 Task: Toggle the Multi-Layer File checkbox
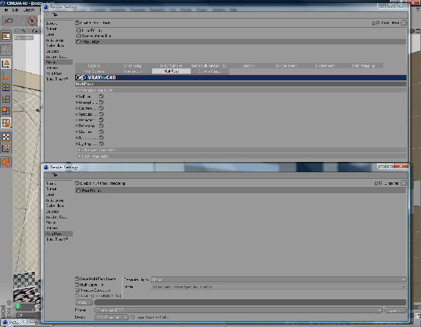(x=78, y=284)
